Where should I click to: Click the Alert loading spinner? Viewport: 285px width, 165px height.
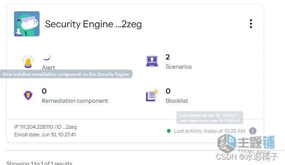pyautogui.click(x=47, y=57)
